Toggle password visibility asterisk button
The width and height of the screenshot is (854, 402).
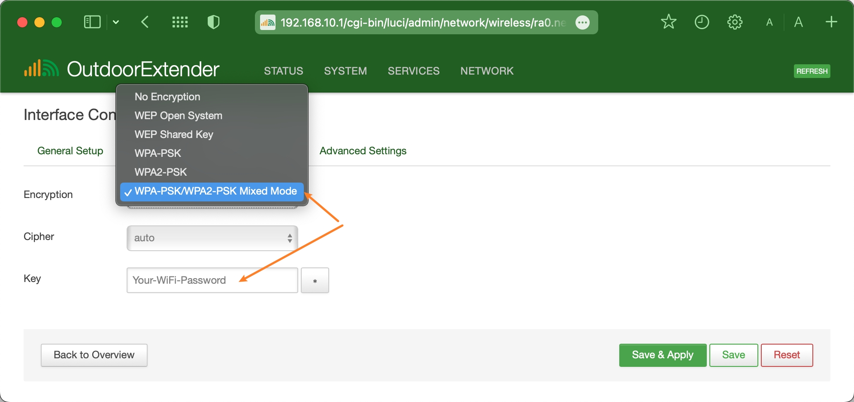[315, 280]
